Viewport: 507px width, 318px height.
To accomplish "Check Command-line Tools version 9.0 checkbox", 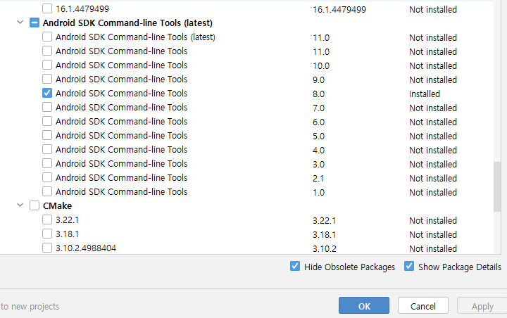I will tap(47, 79).
